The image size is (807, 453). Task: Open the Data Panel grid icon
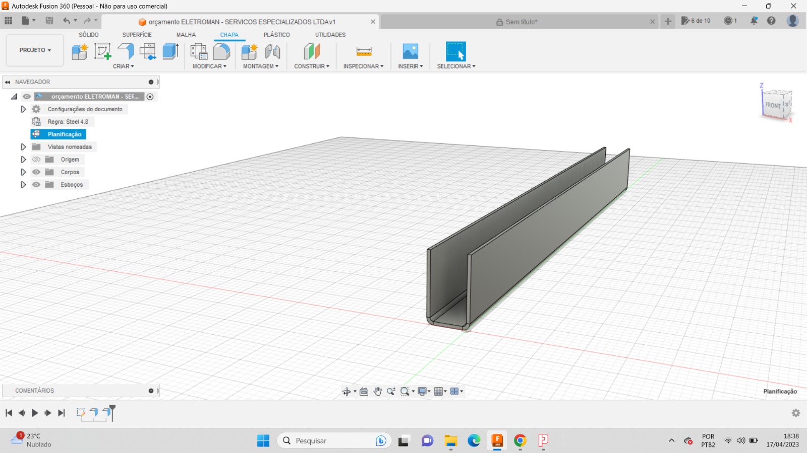click(9, 21)
